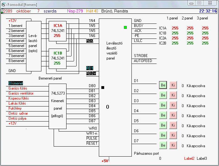Click the Garázs ventilátor output label

pos(21,93)
